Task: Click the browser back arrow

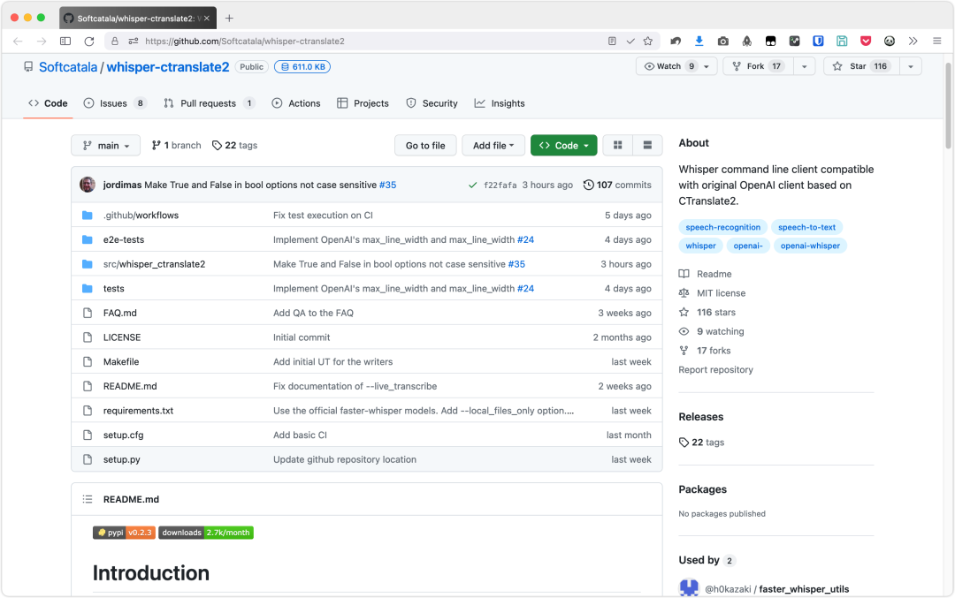Action: [18, 42]
